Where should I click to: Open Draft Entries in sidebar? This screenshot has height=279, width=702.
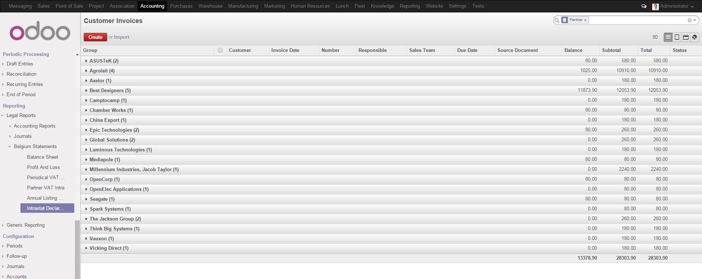click(20, 64)
